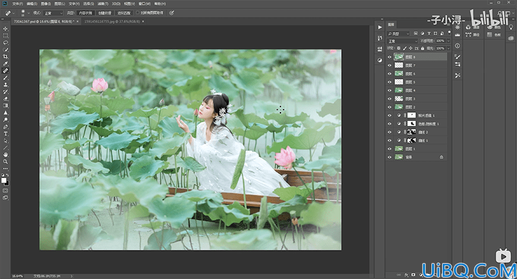Image resolution: width=517 pixels, height=279 pixels.
Task: Select the Pen tool
Action: (5, 126)
